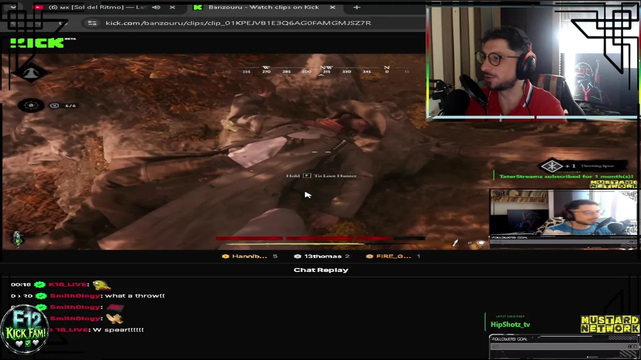Open the Hannib... top gifter entry
The width and height of the screenshot is (641, 360).
pyautogui.click(x=249, y=256)
